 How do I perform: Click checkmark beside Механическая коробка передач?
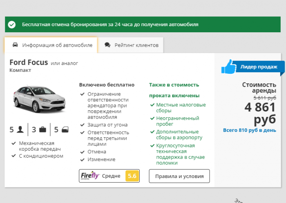tap(13, 143)
